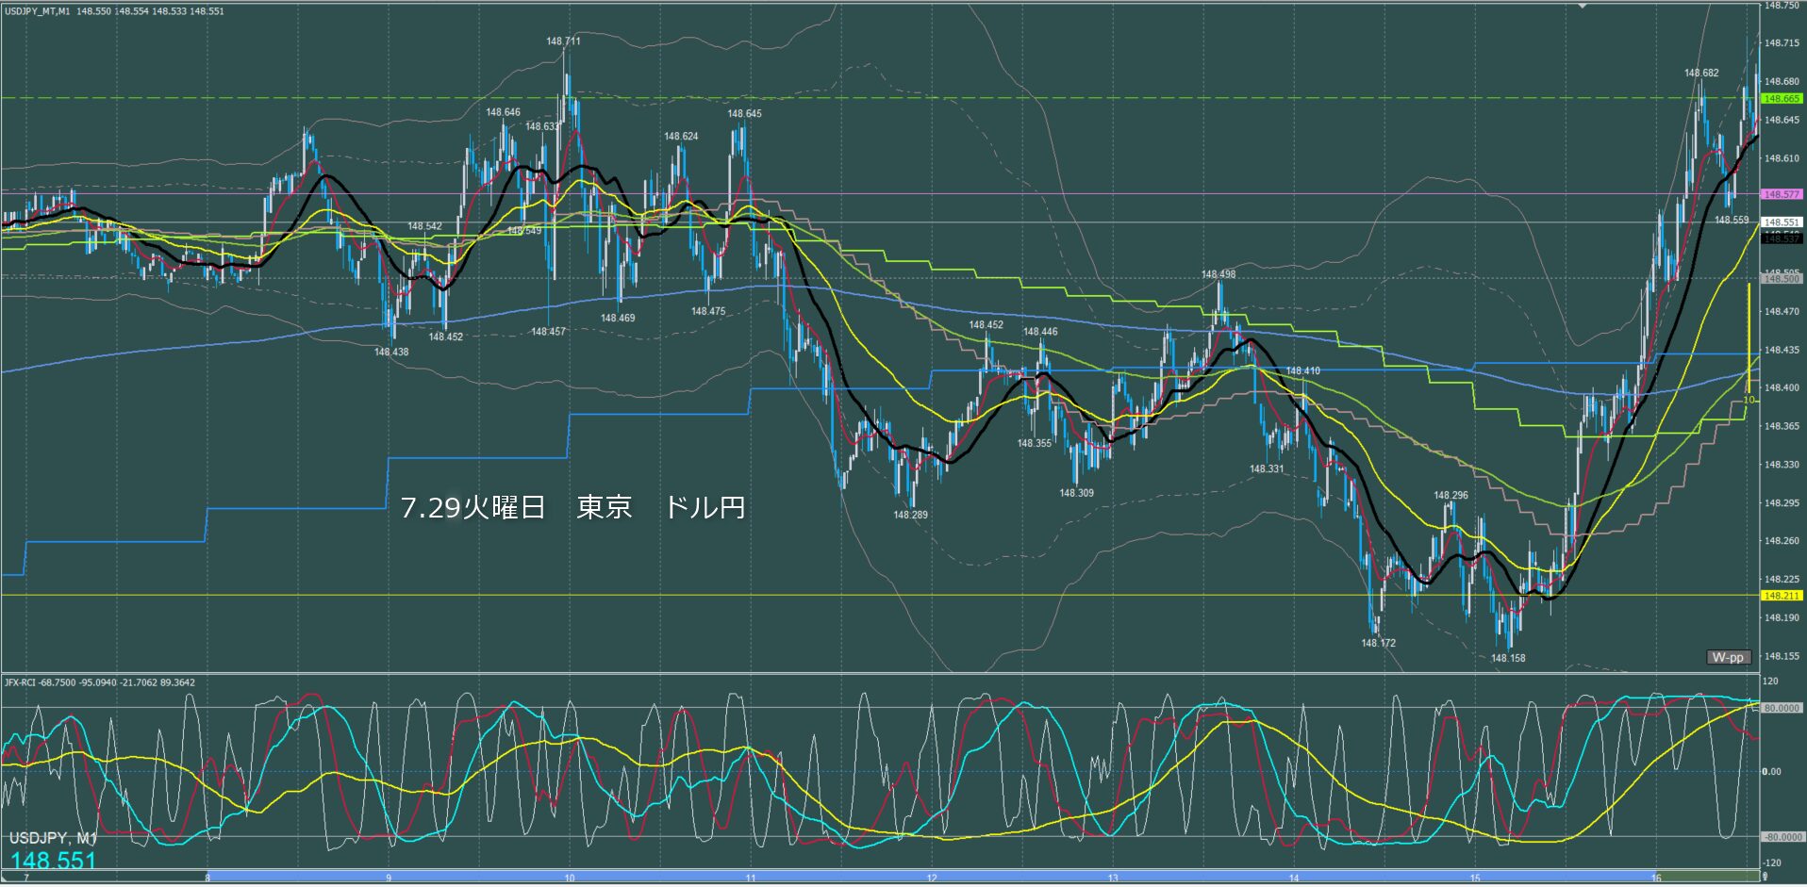Select the yellow vertical bar marked 10

coord(1749,339)
